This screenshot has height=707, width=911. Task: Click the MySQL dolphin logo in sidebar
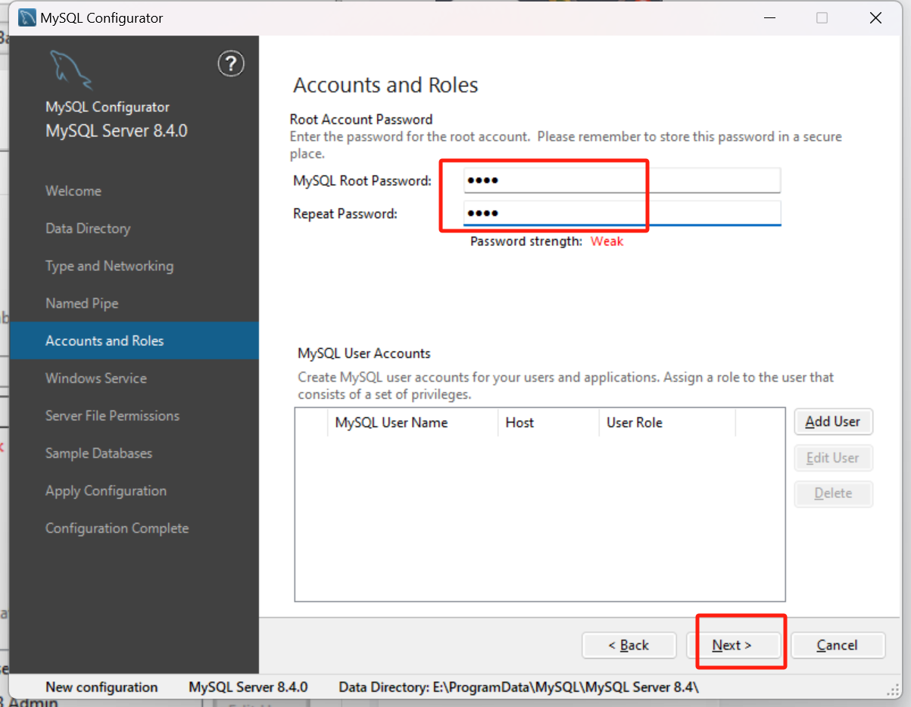pos(70,70)
